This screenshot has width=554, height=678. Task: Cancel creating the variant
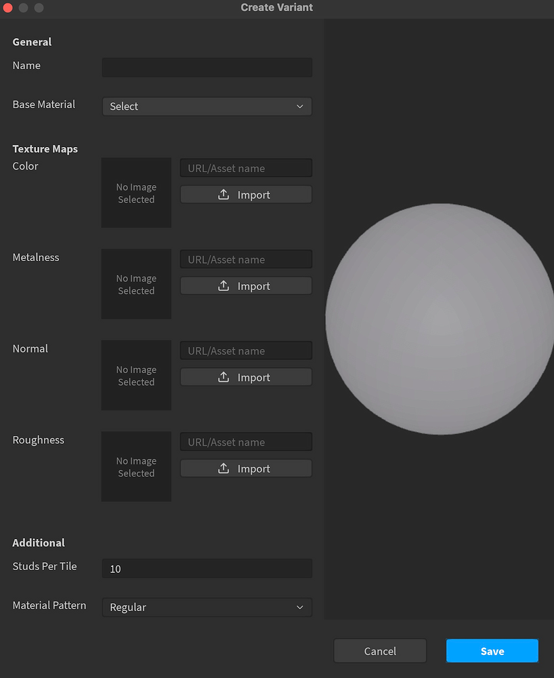pyautogui.click(x=380, y=650)
